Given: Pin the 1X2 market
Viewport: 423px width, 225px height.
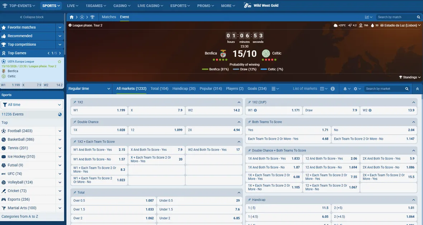Looking at the screenshot, I should click(x=75, y=102).
